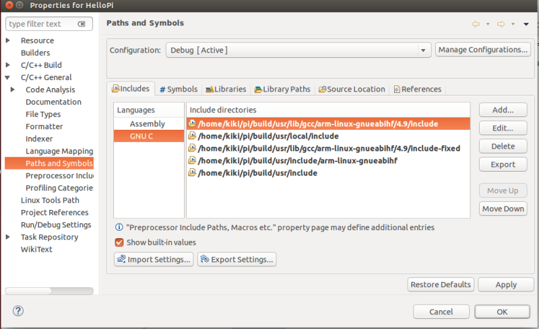The height and width of the screenshot is (329, 539).
Task: Click Manage Configurations... button
Action: click(483, 50)
